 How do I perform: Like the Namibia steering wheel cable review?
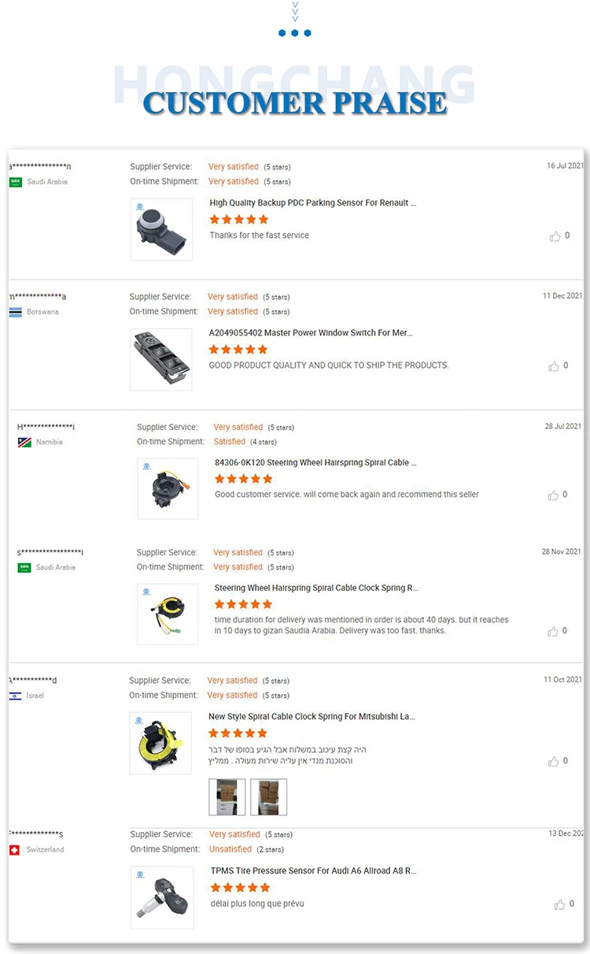[x=555, y=495]
